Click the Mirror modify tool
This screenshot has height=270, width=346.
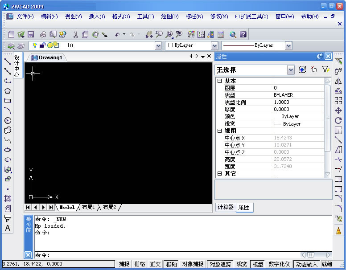pos(338,81)
